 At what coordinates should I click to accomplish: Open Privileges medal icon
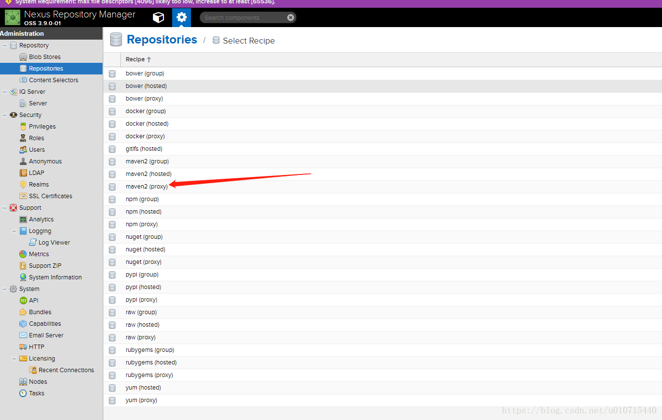(x=23, y=127)
